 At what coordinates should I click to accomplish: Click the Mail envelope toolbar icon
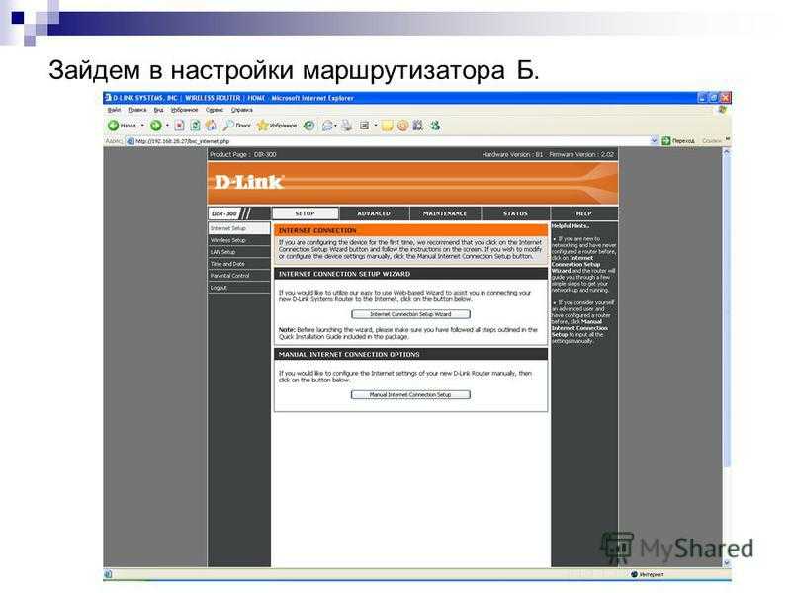point(327,126)
